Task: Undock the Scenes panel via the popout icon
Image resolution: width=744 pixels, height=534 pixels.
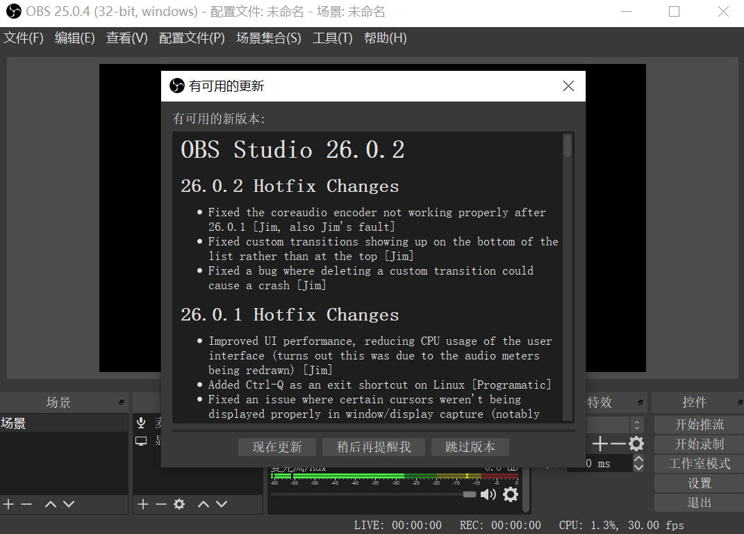Action: click(122, 403)
